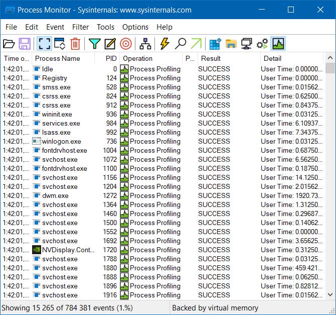Select the lsass.exe row
Viewport: 336px width, 315px height.
click(163, 132)
